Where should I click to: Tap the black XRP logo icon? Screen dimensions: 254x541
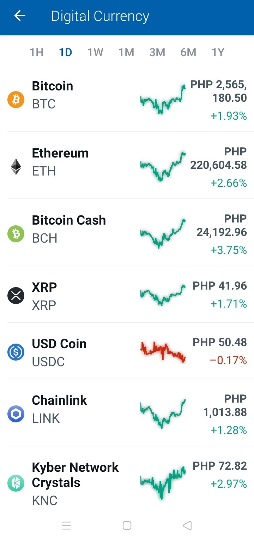(x=16, y=296)
